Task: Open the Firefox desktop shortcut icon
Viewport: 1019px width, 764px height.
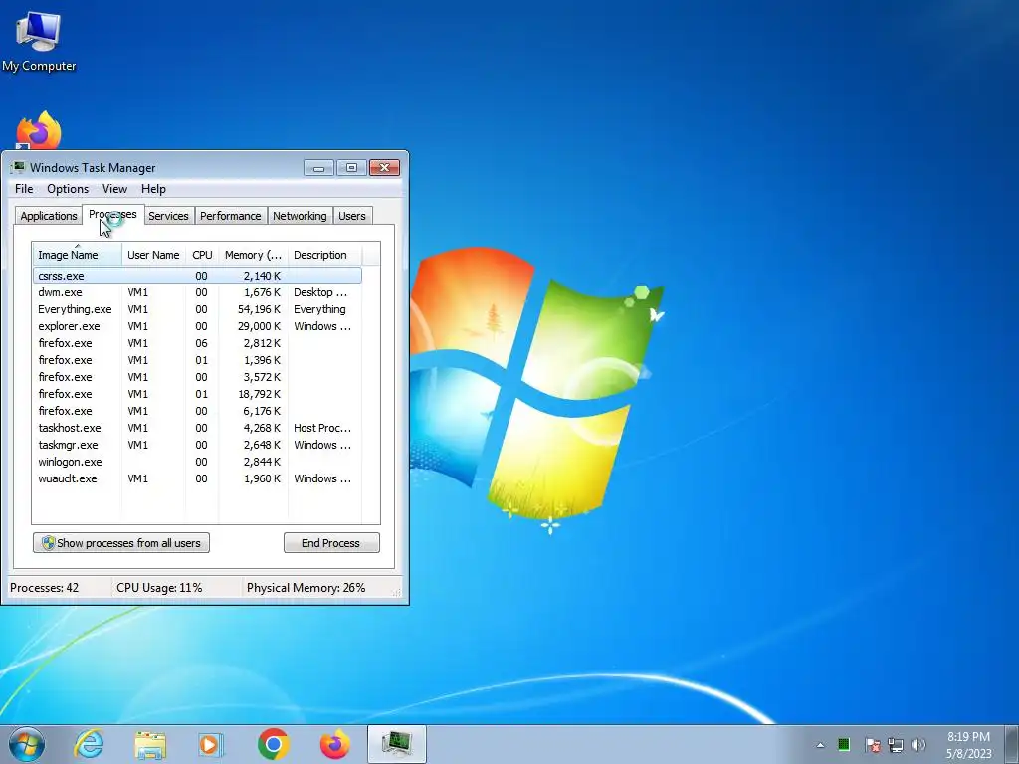Action: (x=39, y=130)
